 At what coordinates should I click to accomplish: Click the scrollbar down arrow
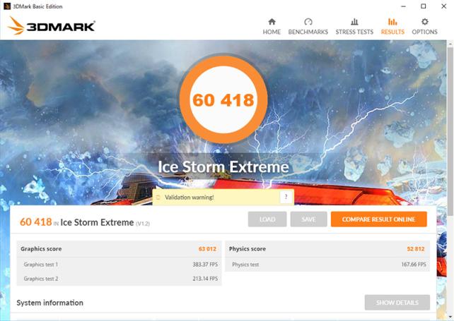(x=450, y=317)
